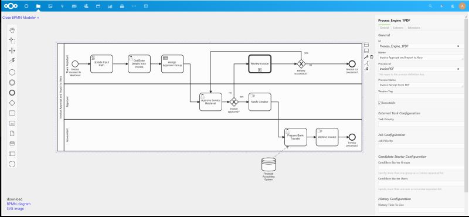Create a data store reference from the palette
This screenshot has width=469, height=217.
click(12, 144)
